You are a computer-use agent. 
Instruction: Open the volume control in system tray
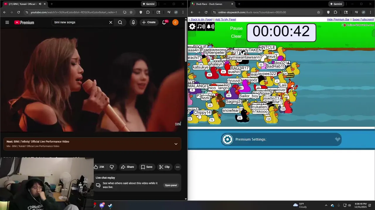point(349,205)
